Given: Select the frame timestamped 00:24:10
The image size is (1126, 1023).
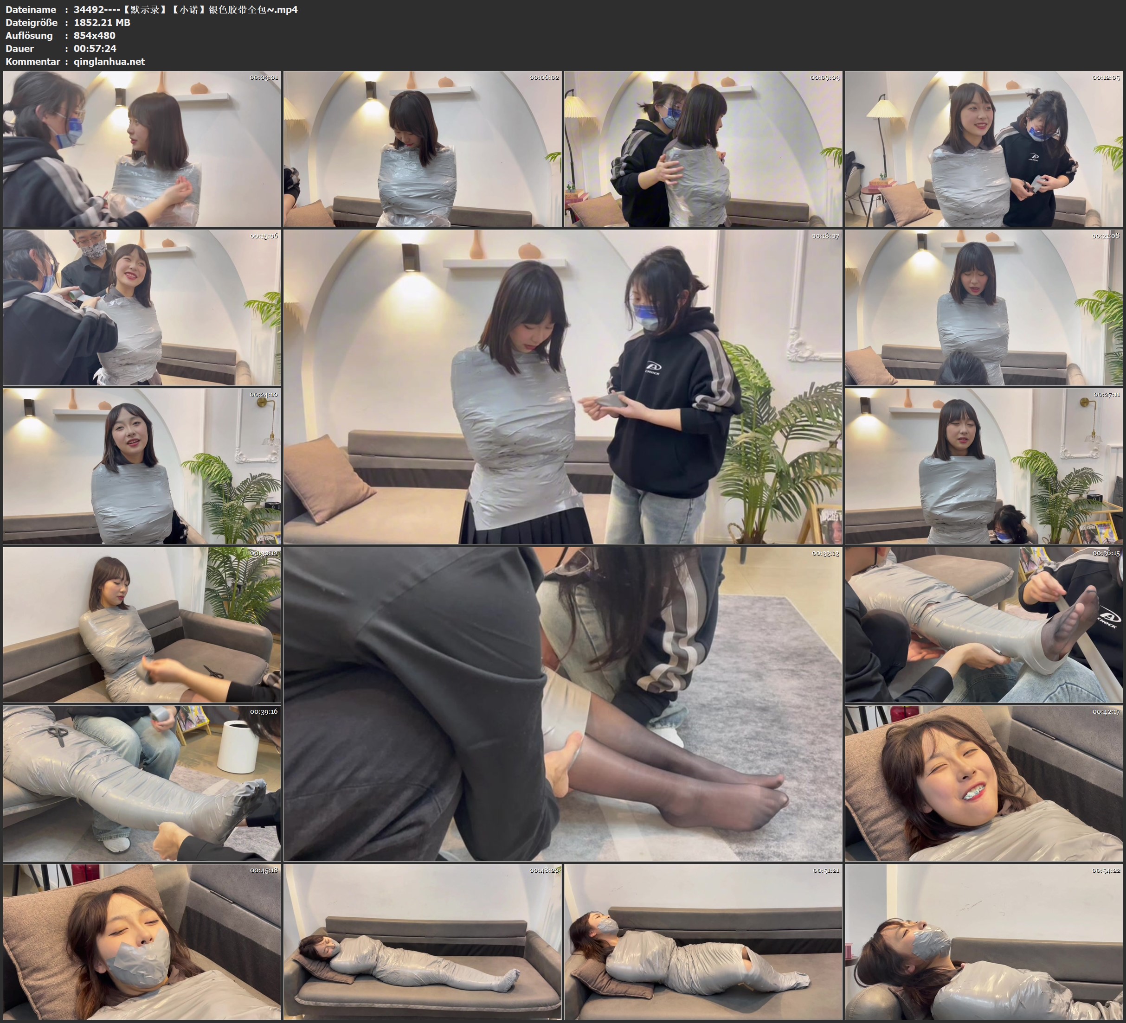Looking at the screenshot, I should click(142, 466).
